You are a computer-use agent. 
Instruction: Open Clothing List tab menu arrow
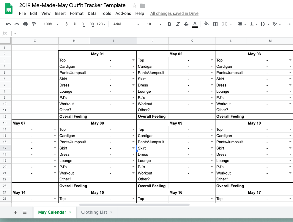coord(111,212)
